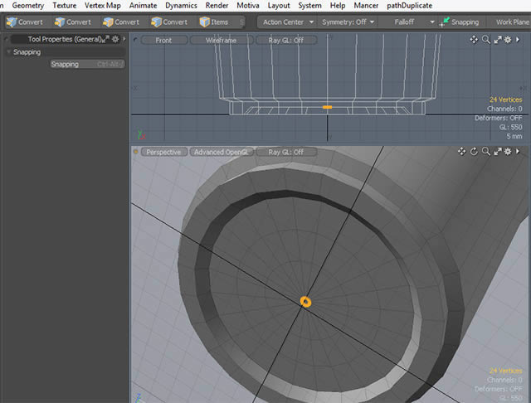Open the Texture menu
Screen dimensions: 531x403
click(x=65, y=6)
